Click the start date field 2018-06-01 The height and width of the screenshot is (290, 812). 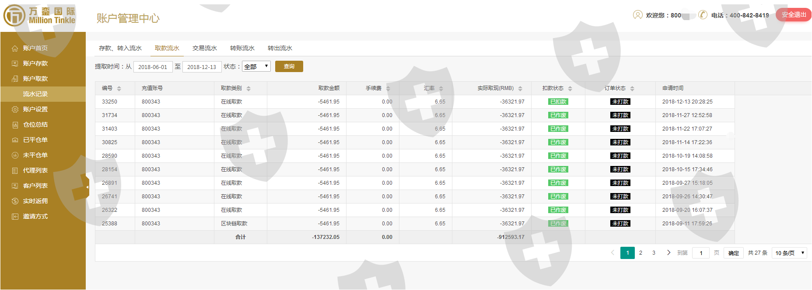click(x=153, y=67)
